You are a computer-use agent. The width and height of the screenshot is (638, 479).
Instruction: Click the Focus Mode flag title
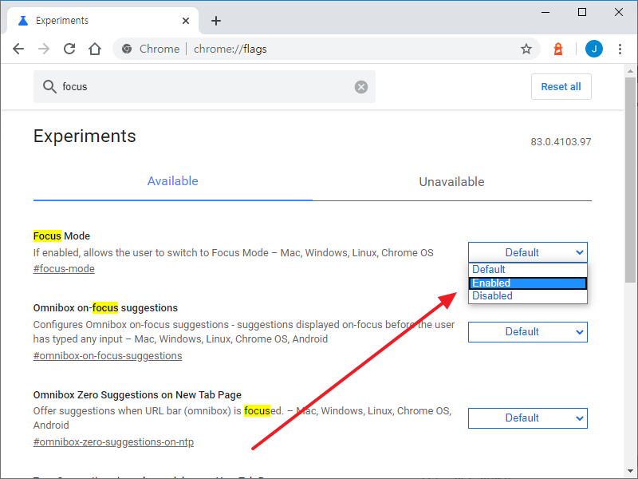pos(61,236)
